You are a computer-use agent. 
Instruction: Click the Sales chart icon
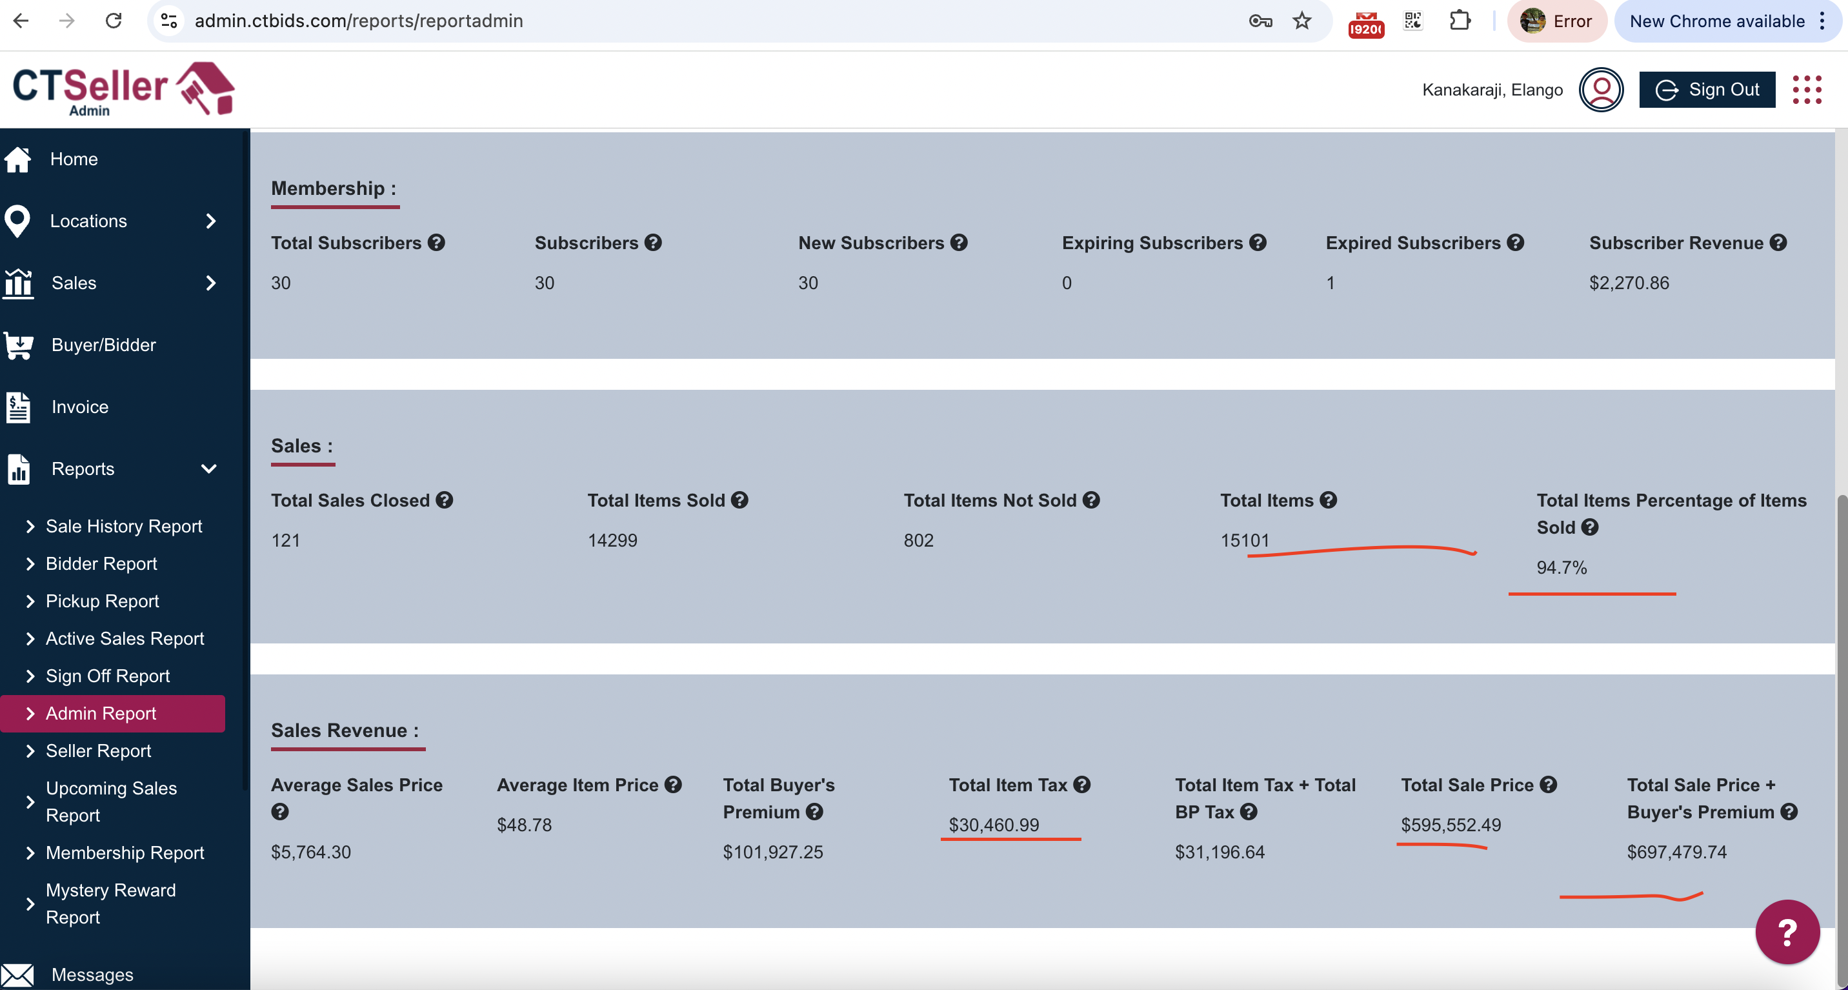point(18,283)
